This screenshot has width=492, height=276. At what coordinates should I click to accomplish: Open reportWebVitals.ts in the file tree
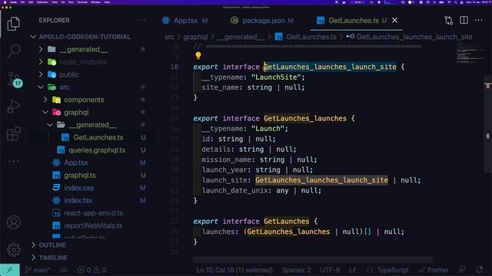[93, 225]
